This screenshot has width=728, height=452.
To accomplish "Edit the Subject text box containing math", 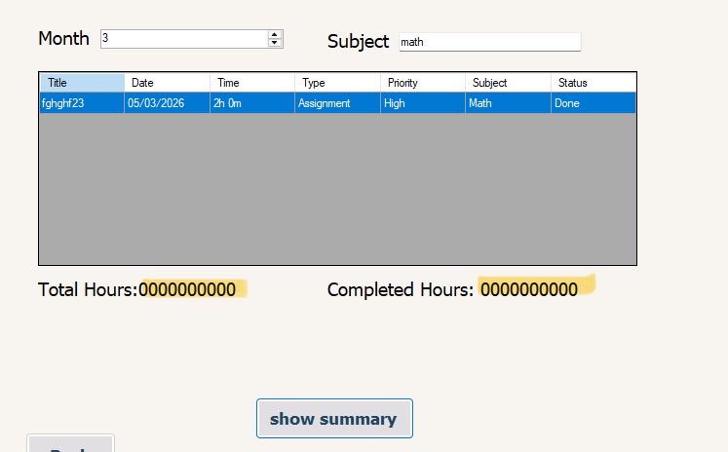I will pos(490,42).
